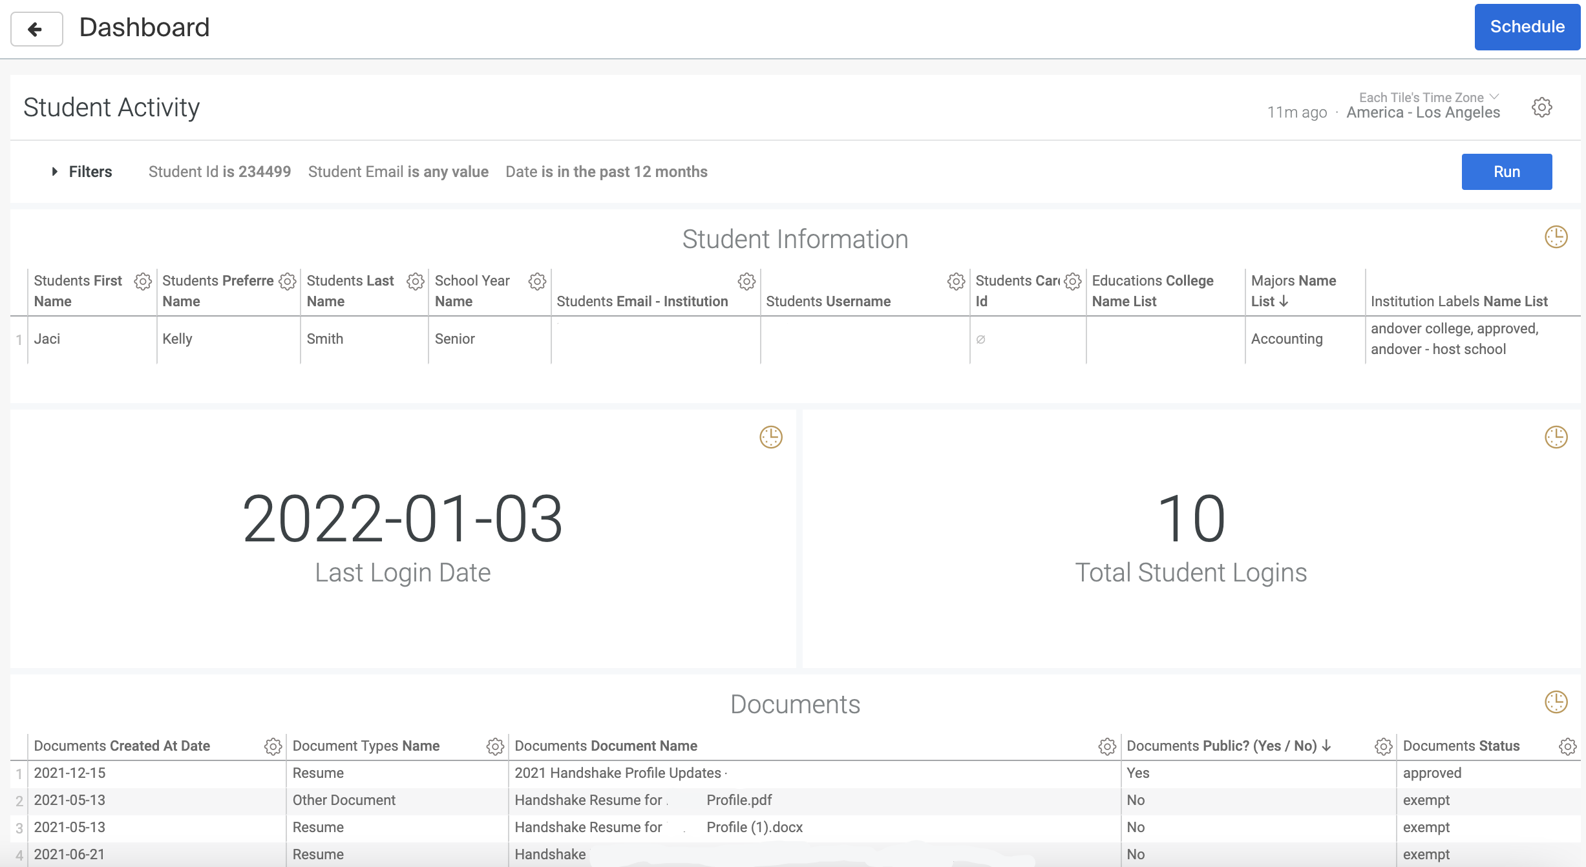The image size is (1586, 867).
Task: Click gear icon on Students Career Id column
Action: 1073,281
